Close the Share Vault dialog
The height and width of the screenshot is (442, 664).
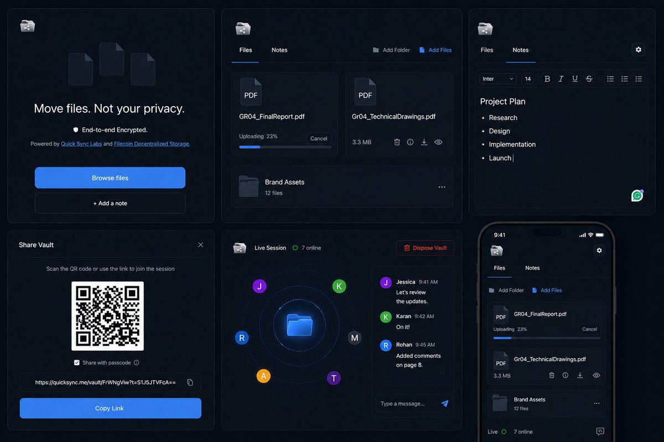point(201,245)
